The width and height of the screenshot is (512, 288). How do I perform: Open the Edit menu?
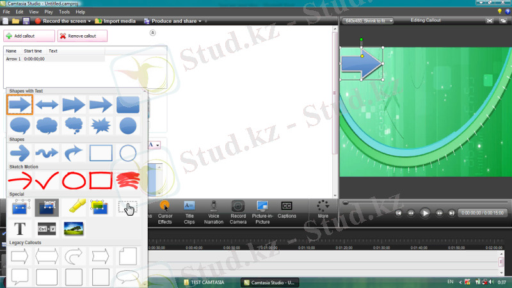point(20,12)
